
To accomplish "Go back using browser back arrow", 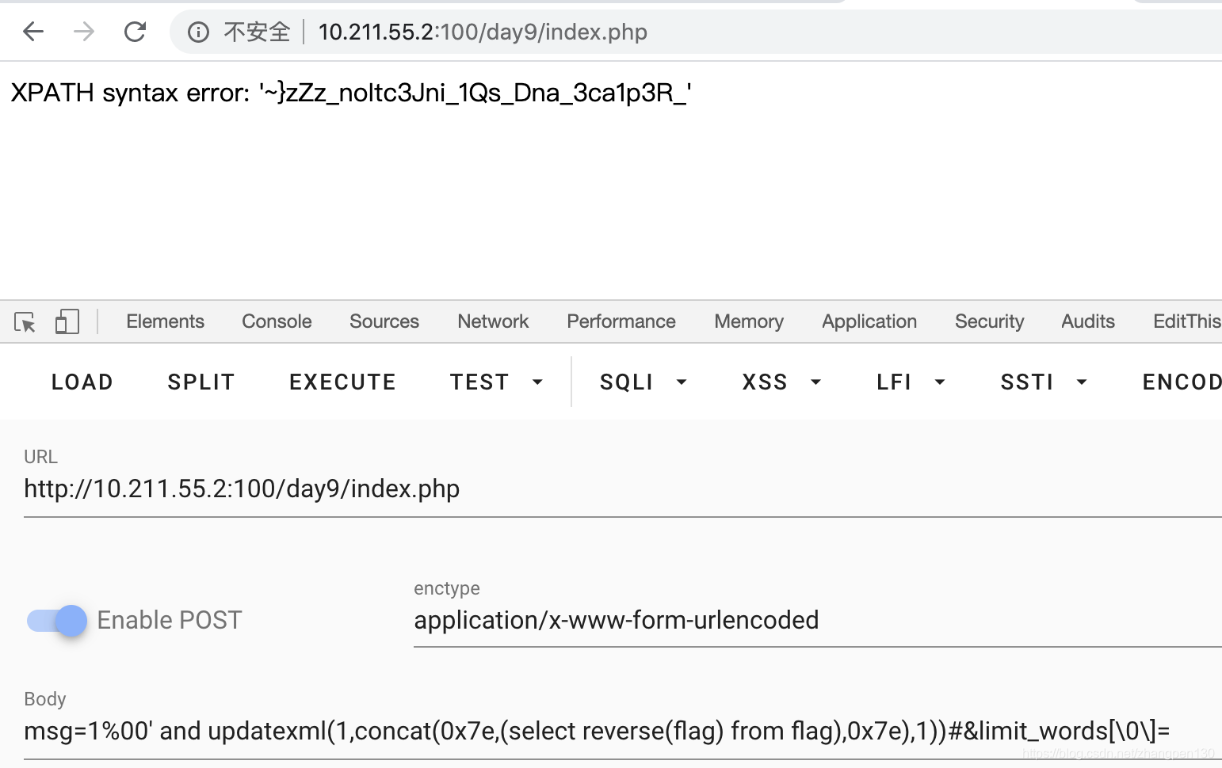I will click(33, 32).
